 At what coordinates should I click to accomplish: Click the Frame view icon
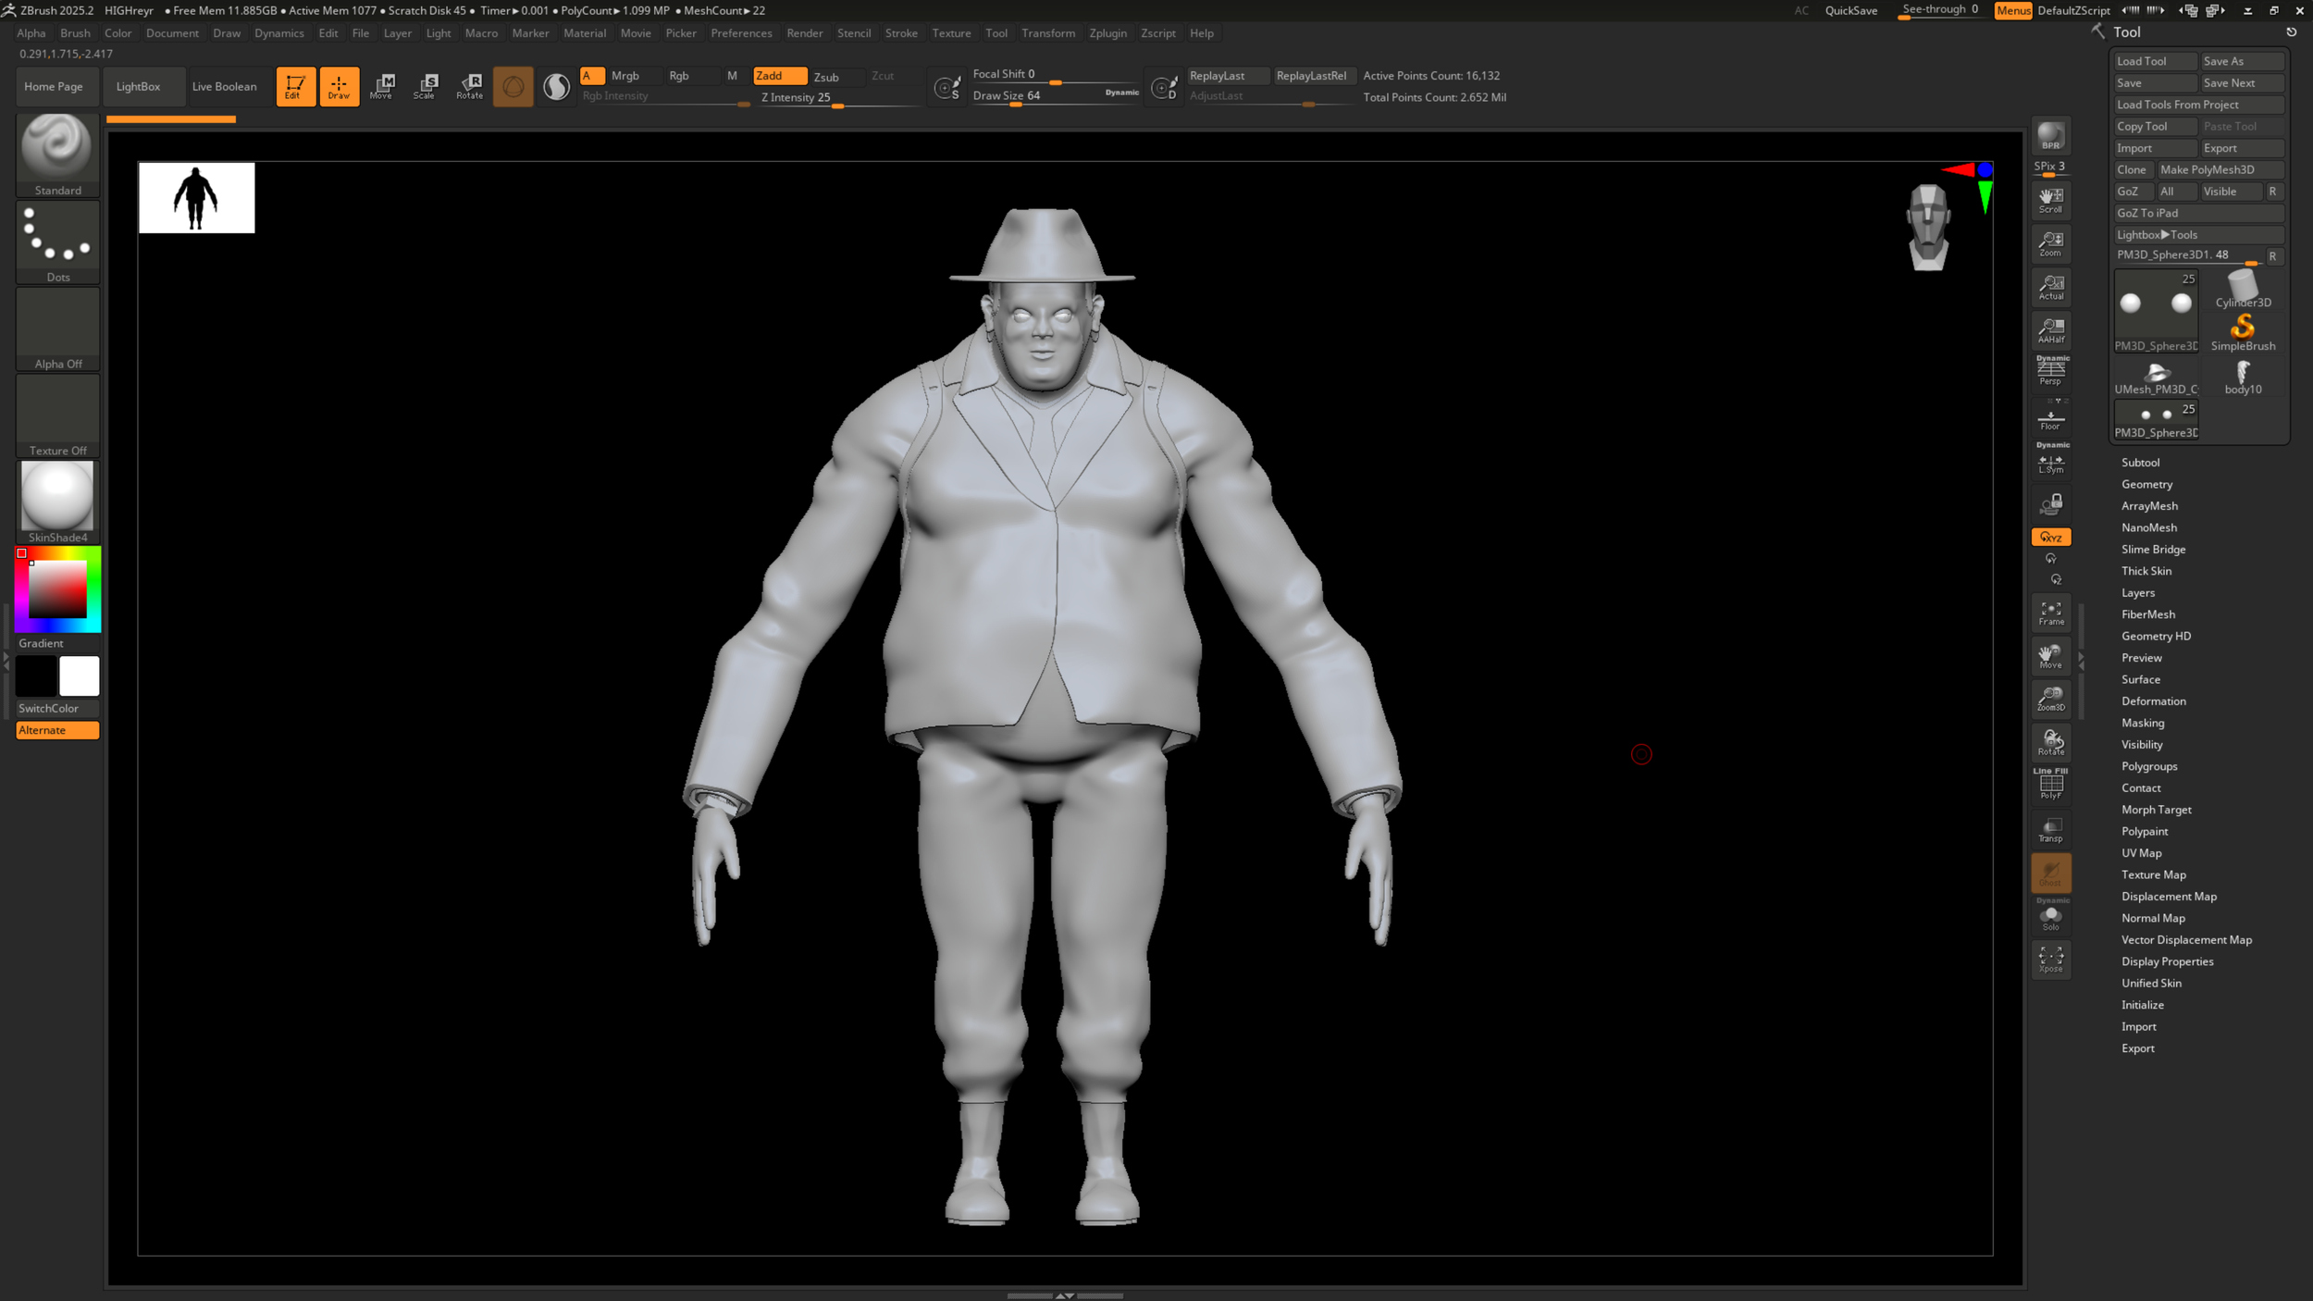(x=2050, y=613)
